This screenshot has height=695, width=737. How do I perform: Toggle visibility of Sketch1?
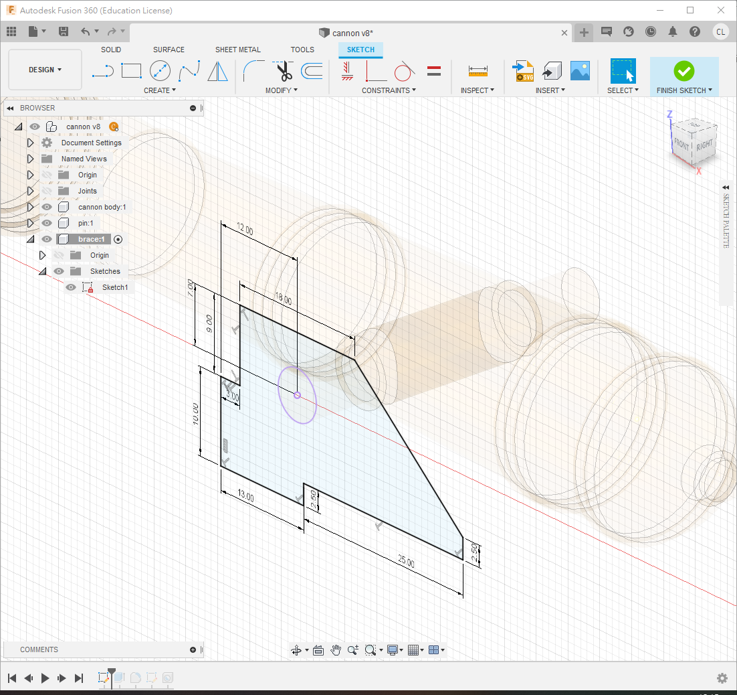pos(71,287)
